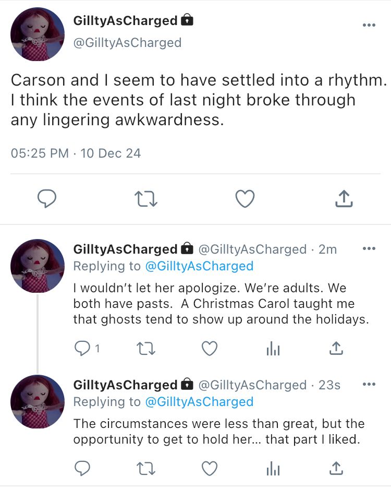Viewport: 391px width, 488px height.
Task: Open more options on the 23s reply
Action: [369, 384]
